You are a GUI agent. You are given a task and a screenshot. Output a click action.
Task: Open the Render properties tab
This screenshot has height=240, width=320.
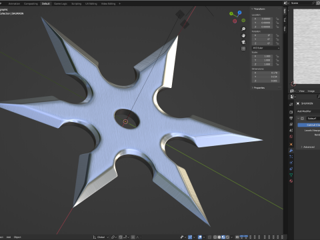pyautogui.click(x=291, y=112)
